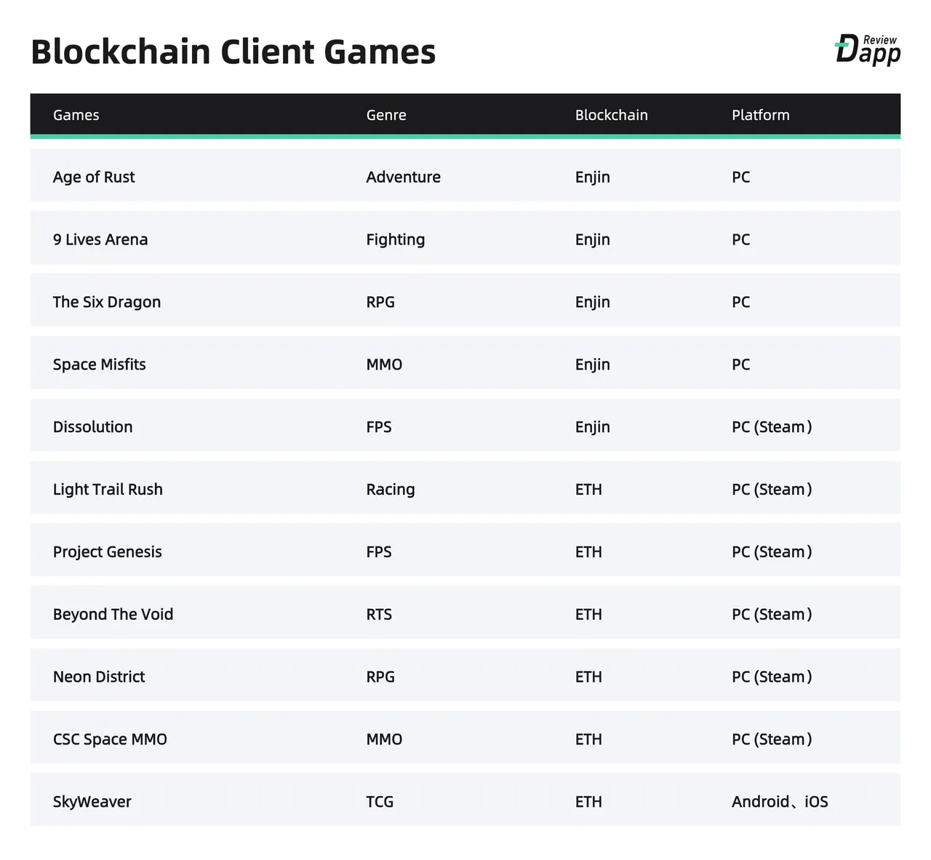Select PC (Steam) in CSC Space MMO row
Viewport: 931px width, 860px height.
[x=772, y=739]
